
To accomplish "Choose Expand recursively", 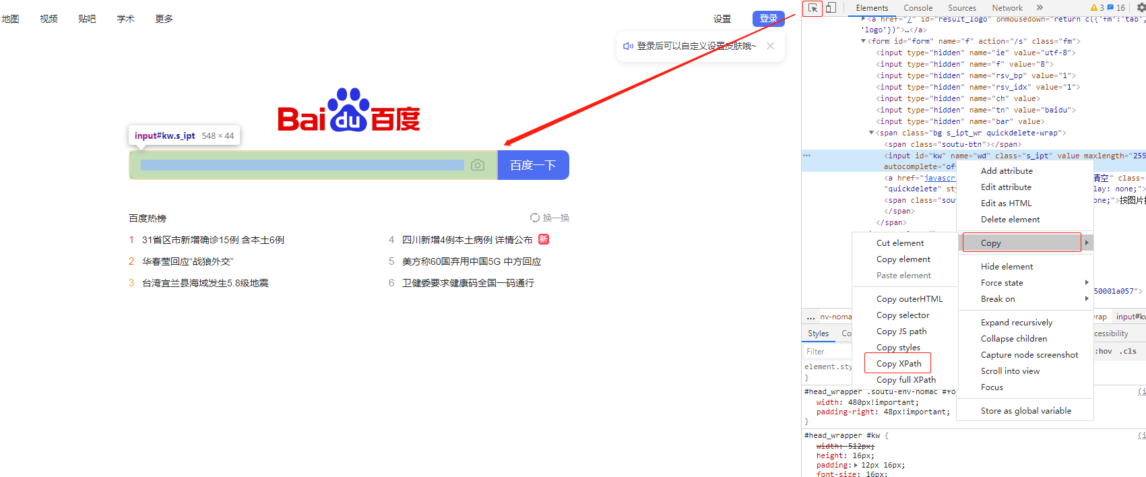I will tap(1017, 323).
